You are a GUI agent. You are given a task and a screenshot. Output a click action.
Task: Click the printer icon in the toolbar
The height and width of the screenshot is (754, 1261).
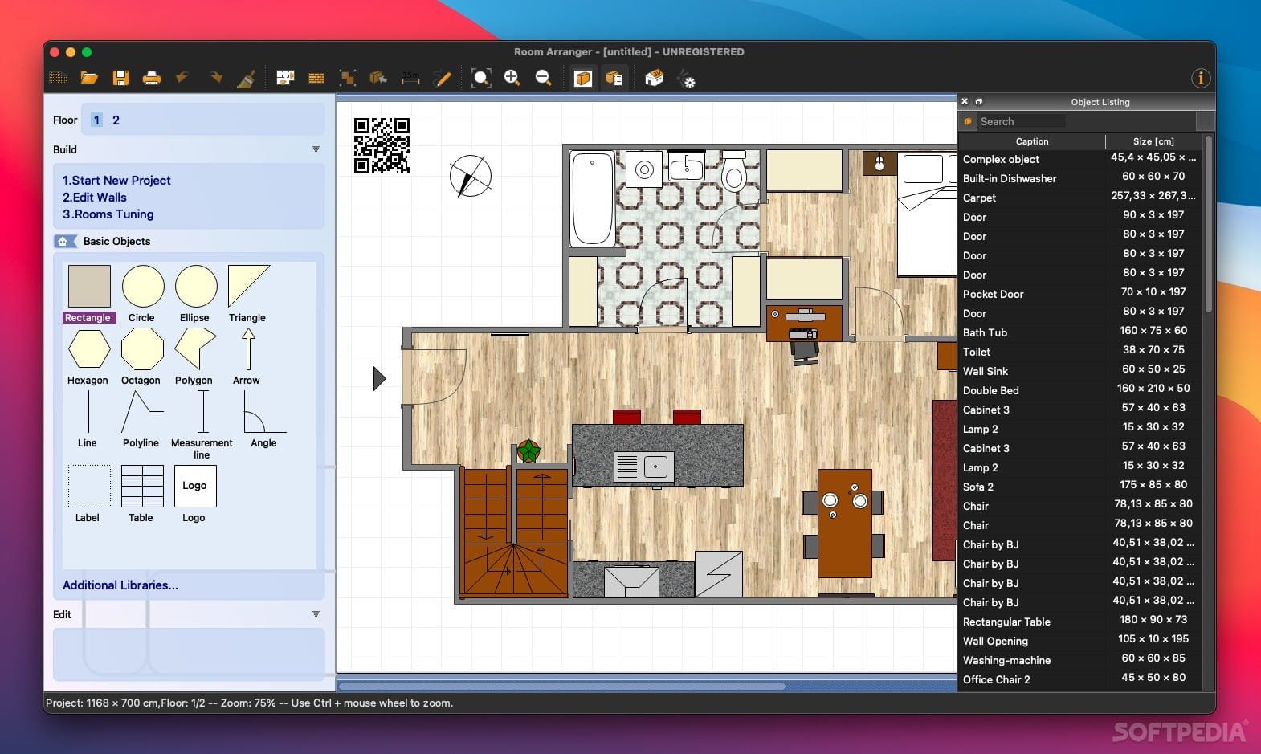(x=151, y=78)
